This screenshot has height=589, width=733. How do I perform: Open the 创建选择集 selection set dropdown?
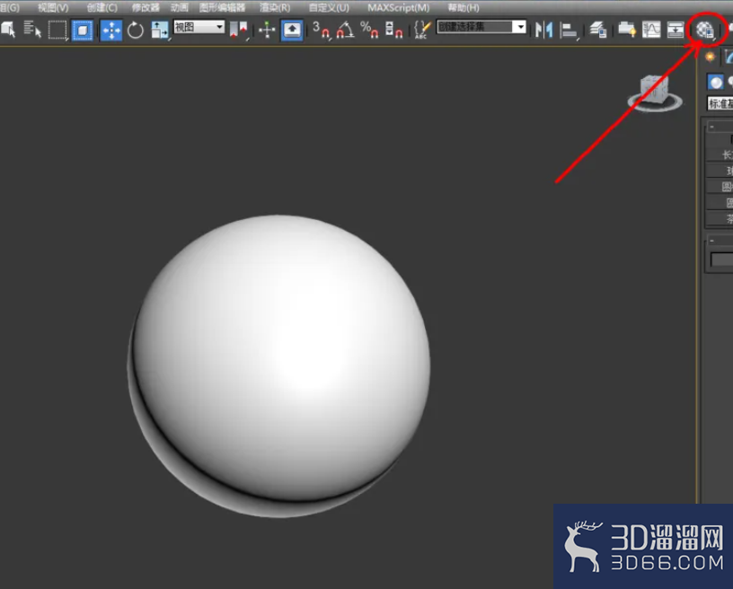481,27
